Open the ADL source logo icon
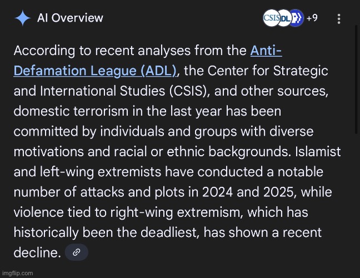The image size is (360, 278). (x=284, y=18)
